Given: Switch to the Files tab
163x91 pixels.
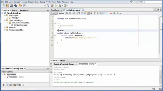Looking at the screenshot, I should [x=14, y=10].
